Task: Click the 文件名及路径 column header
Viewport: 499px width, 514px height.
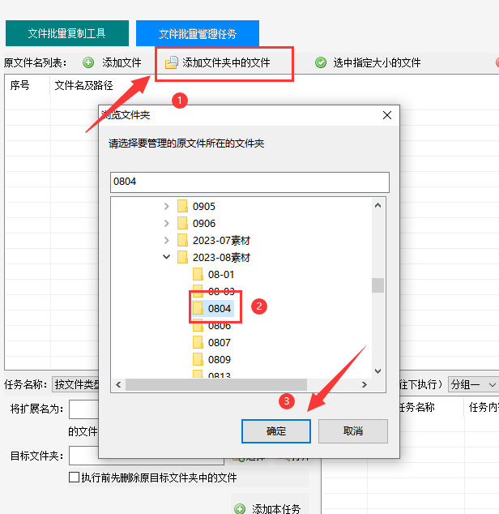Action: (x=83, y=85)
